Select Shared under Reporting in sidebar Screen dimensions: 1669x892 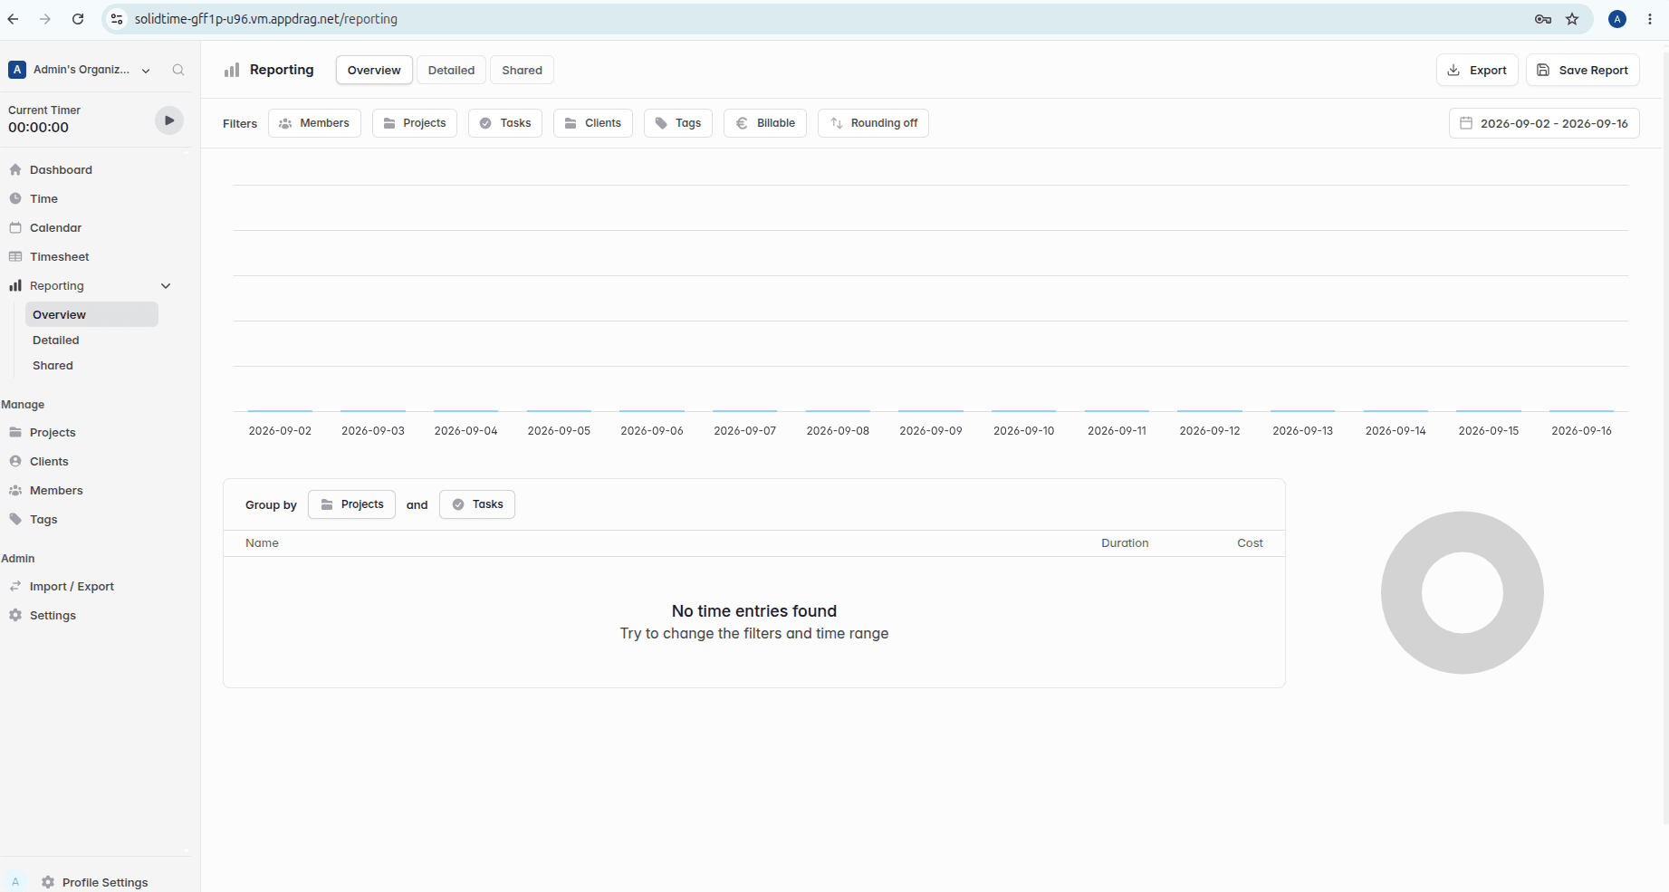click(x=53, y=365)
